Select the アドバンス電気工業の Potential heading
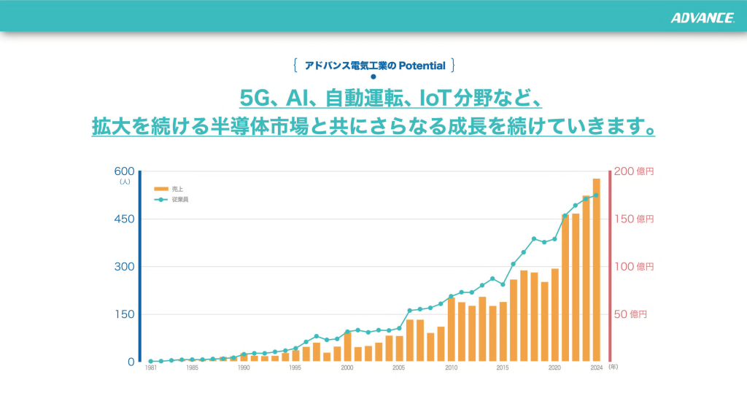Screen dimensions: 747x420 pyautogui.click(x=374, y=66)
